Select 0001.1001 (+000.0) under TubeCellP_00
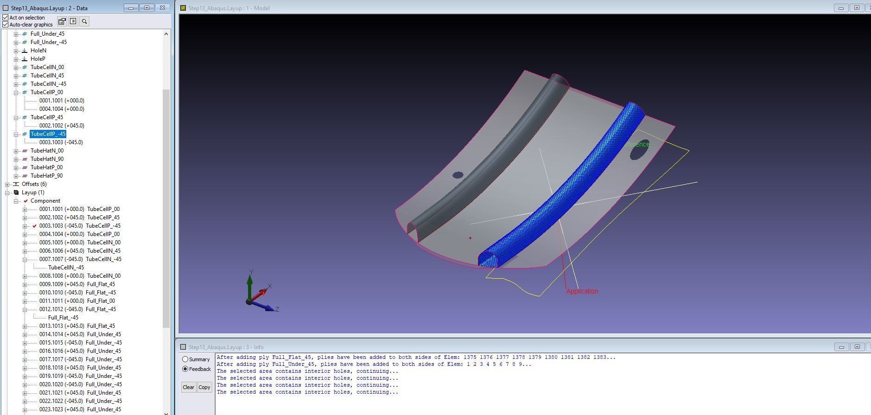Viewport: 871px width, 415px height. [62, 101]
